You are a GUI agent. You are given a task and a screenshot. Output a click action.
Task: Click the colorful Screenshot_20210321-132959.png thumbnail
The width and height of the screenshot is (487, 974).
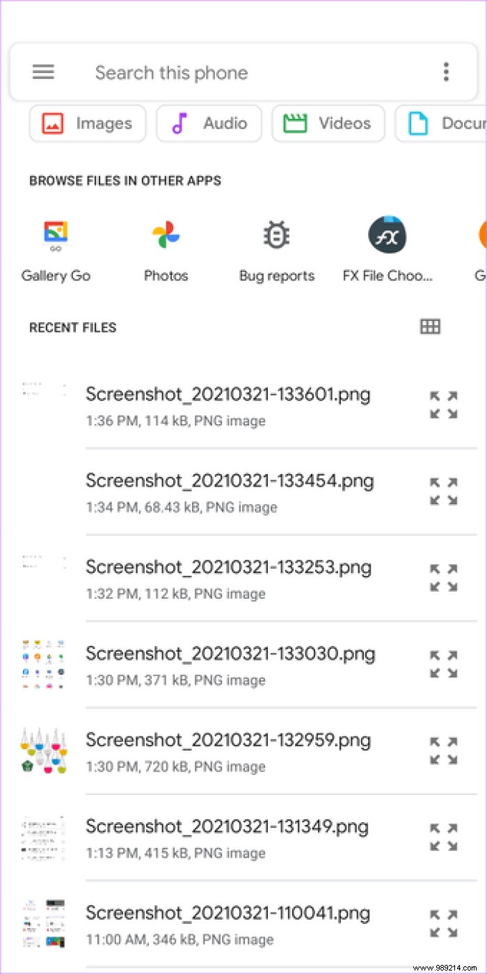(44, 749)
